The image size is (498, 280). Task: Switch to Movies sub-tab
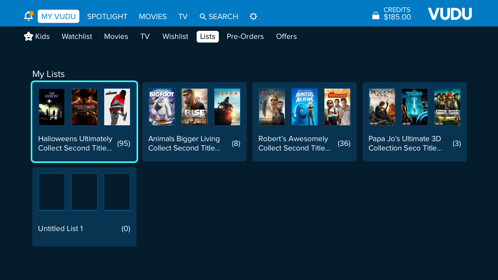pos(116,37)
